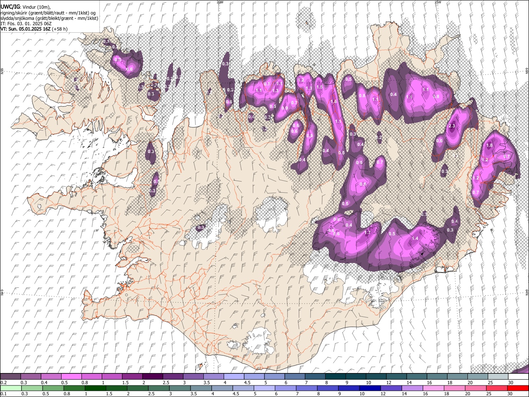The image size is (529, 397).
Task: Click the VT: Sun. 05.01.2025 16Z (+58 h) text
Action: pyautogui.click(x=34, y=29)
